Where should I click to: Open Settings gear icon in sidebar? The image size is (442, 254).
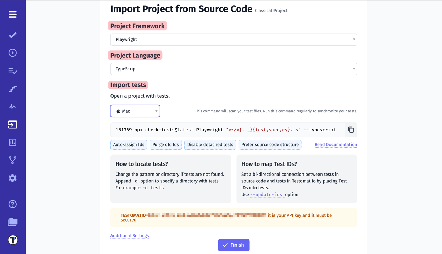pos(12,178)
